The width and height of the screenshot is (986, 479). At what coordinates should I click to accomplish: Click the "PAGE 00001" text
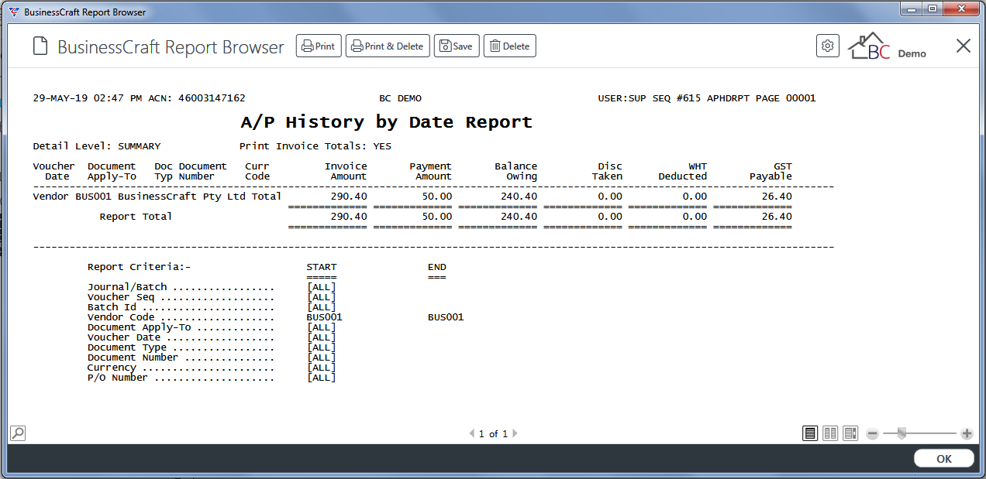785,98
